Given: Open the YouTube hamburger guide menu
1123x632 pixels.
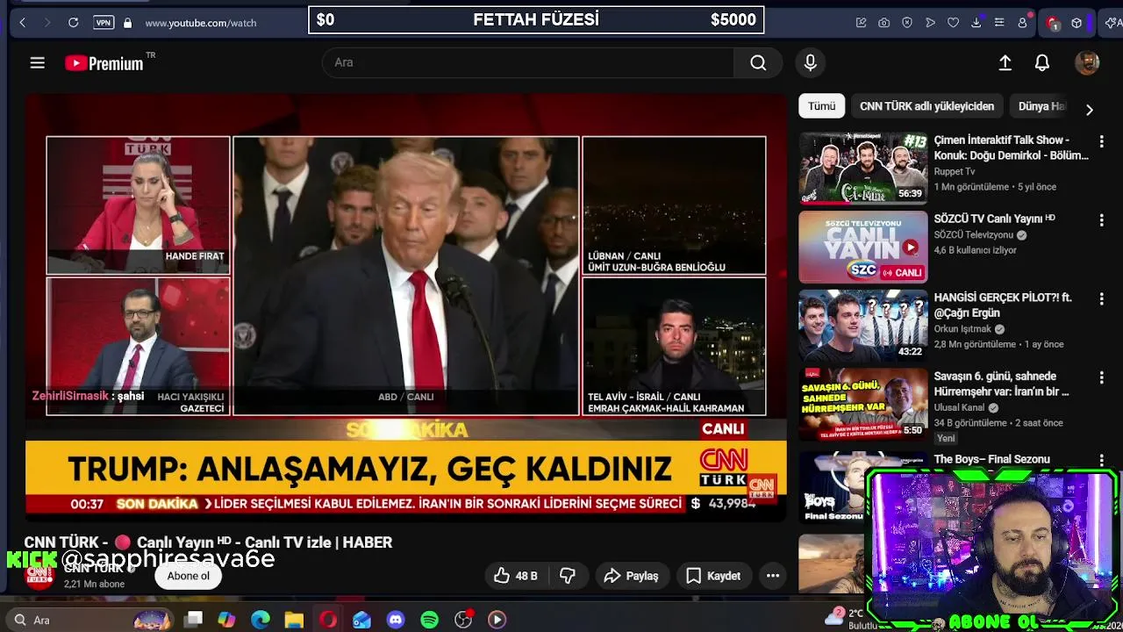Looking at the screenshot, I should 37,62.
